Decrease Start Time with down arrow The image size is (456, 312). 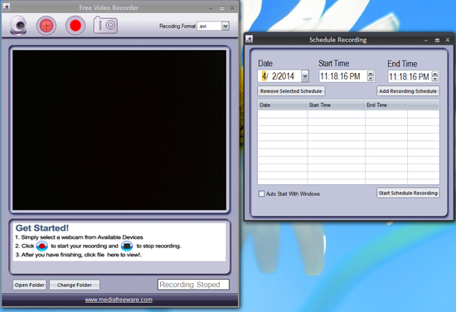[371, 79]
